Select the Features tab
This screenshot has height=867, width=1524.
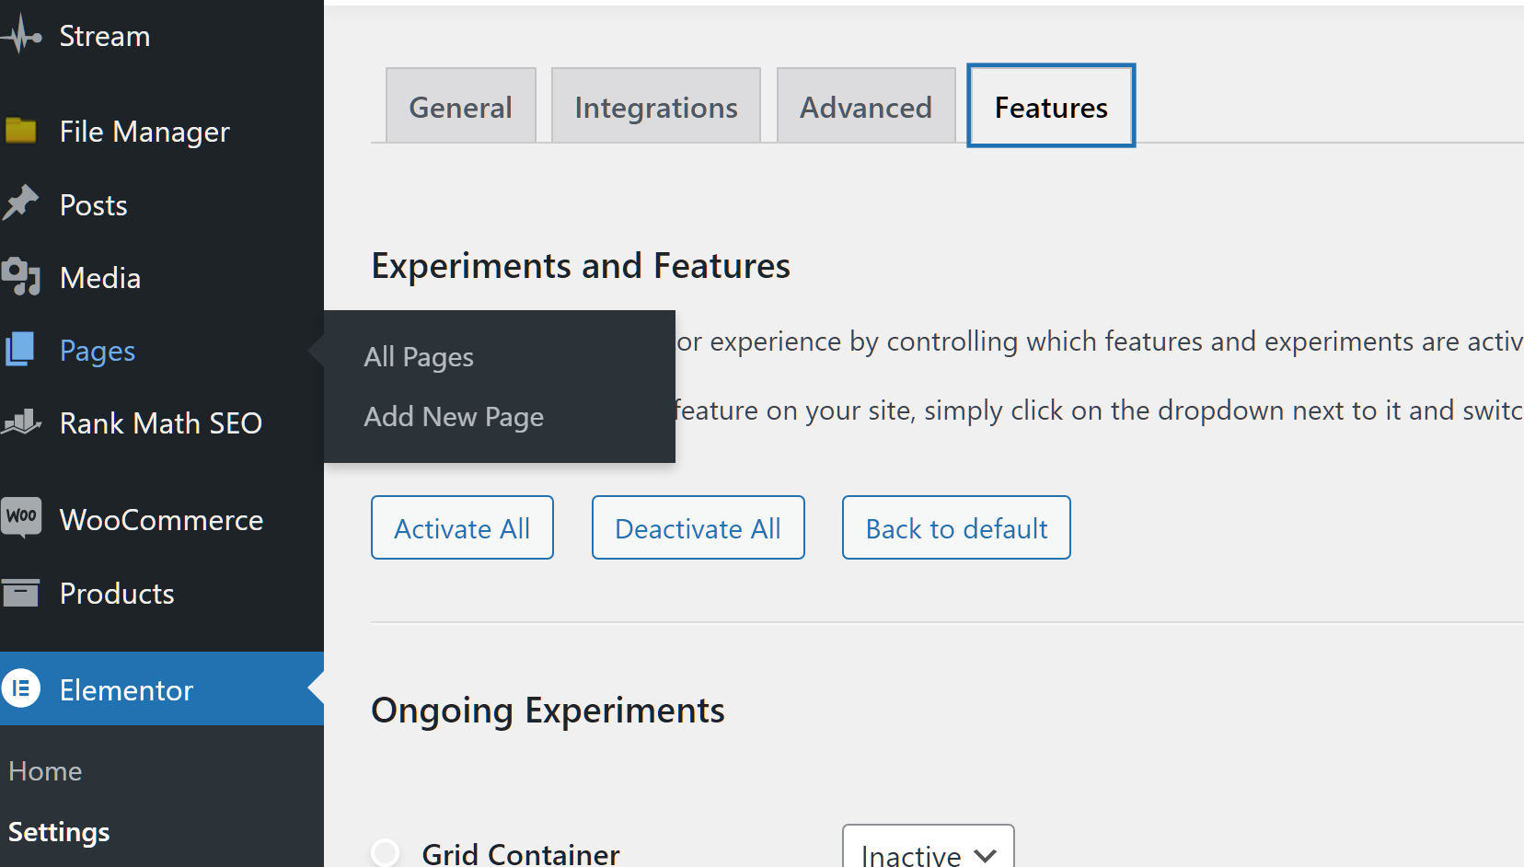(x=1051, y=107)
